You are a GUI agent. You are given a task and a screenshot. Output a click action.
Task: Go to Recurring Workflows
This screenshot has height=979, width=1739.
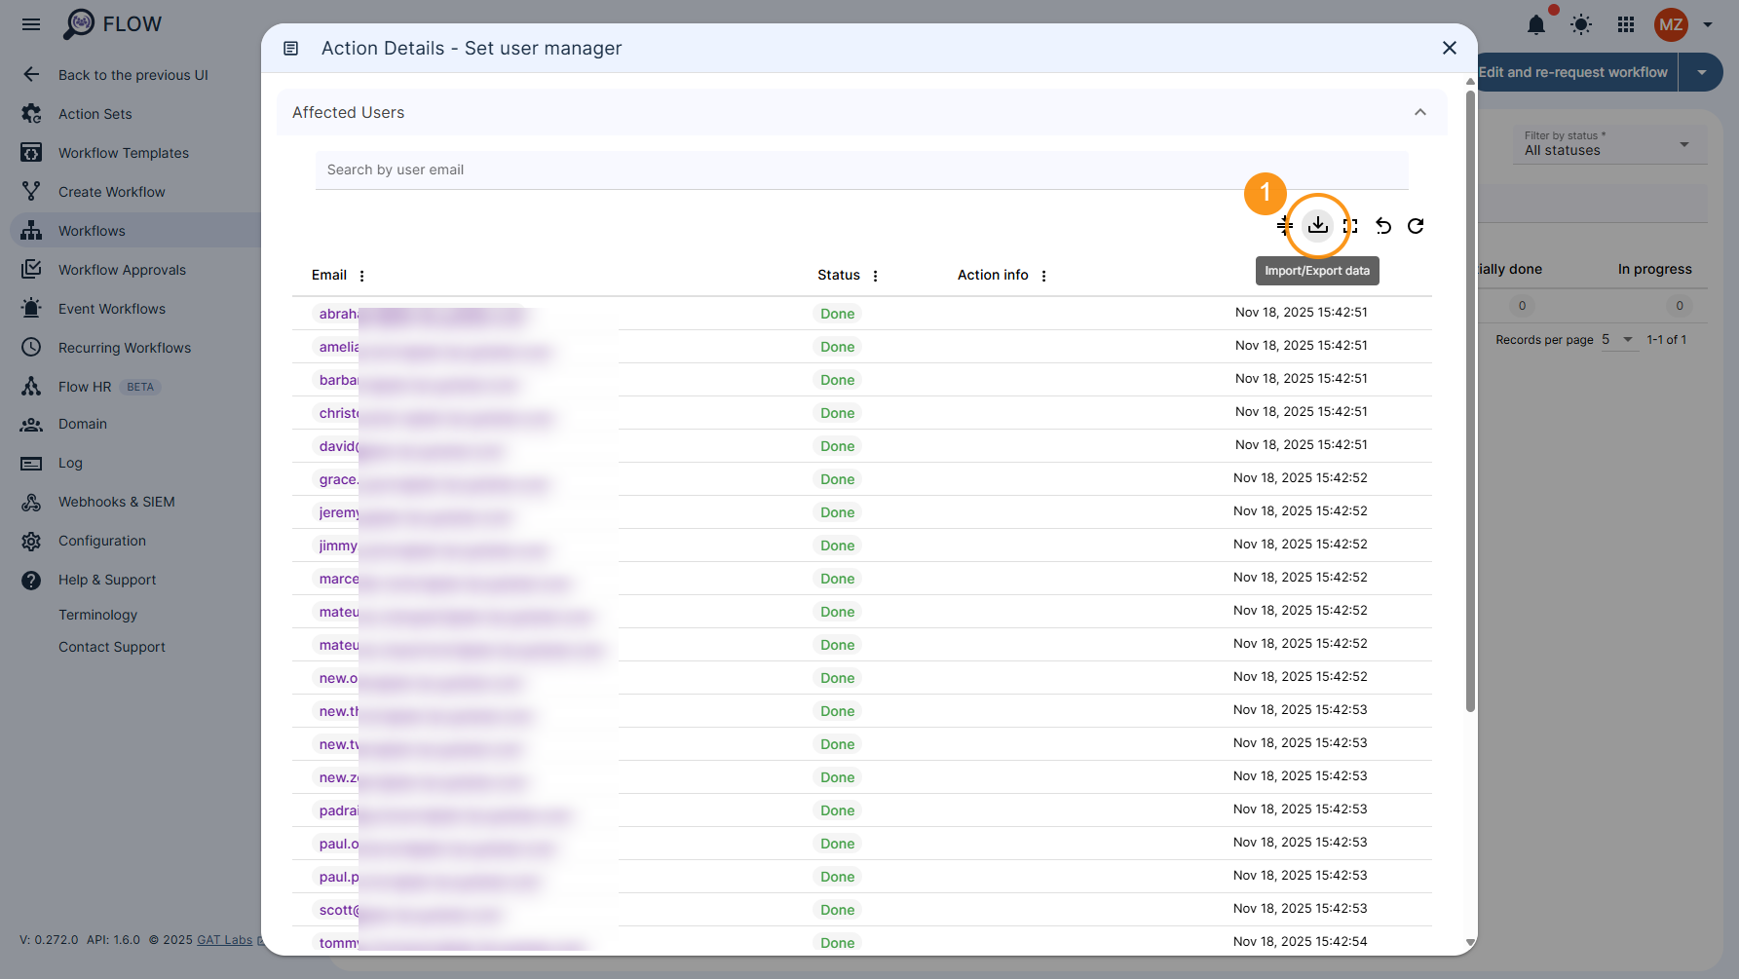pos(125,347)
